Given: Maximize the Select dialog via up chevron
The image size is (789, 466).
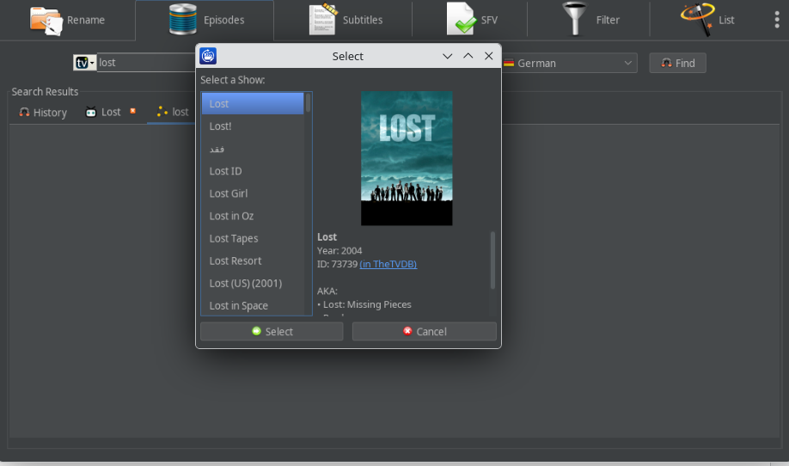Looking at the screenshot, I should pos(468,56).
